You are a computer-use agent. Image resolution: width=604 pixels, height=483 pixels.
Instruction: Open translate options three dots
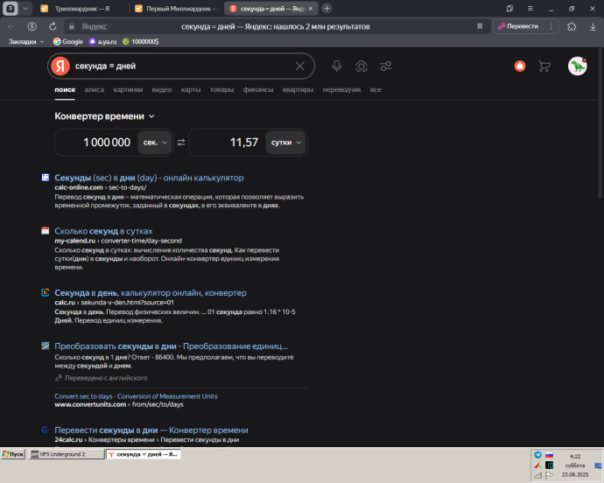(551, 26)
